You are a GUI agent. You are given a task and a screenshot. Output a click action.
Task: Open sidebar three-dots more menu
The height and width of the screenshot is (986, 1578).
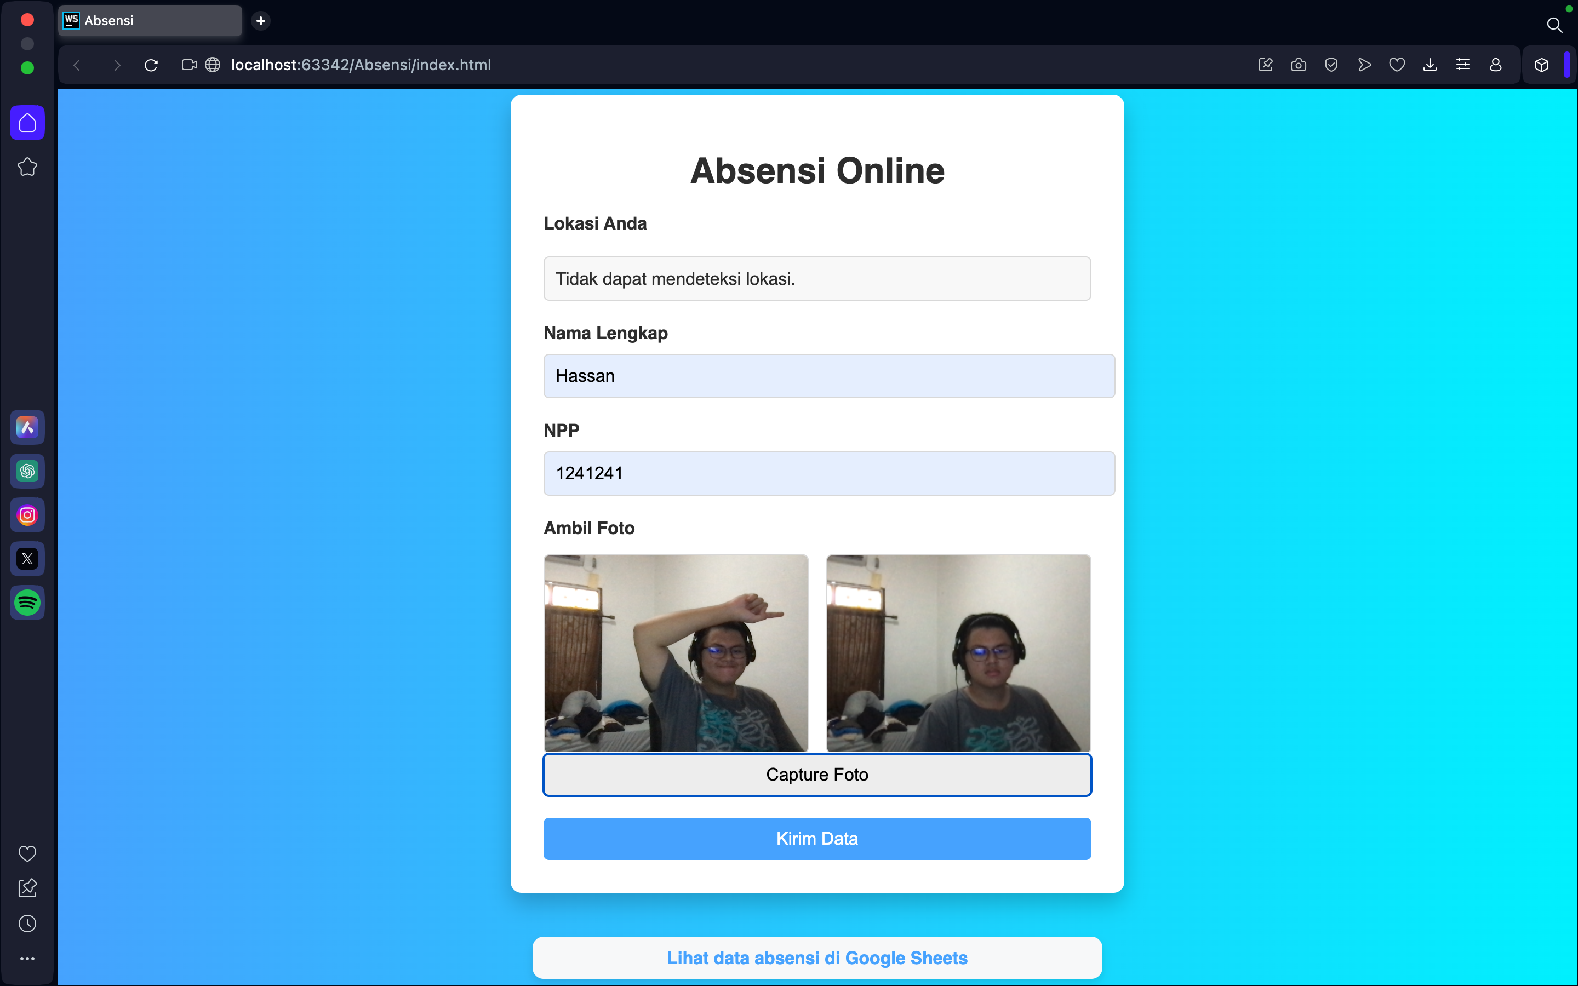[x=27, y=959]
